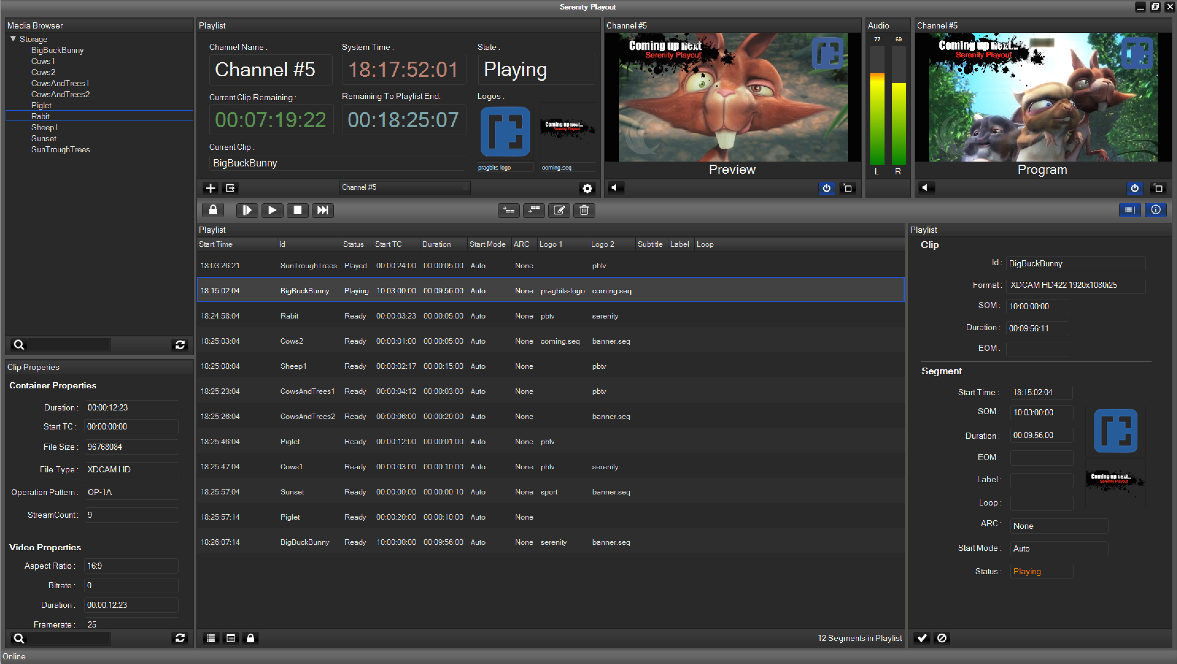Screen dimensions: 1177x664
Task: Click the export/exit playlist icon beside the plus
Action: pos(230,188)
